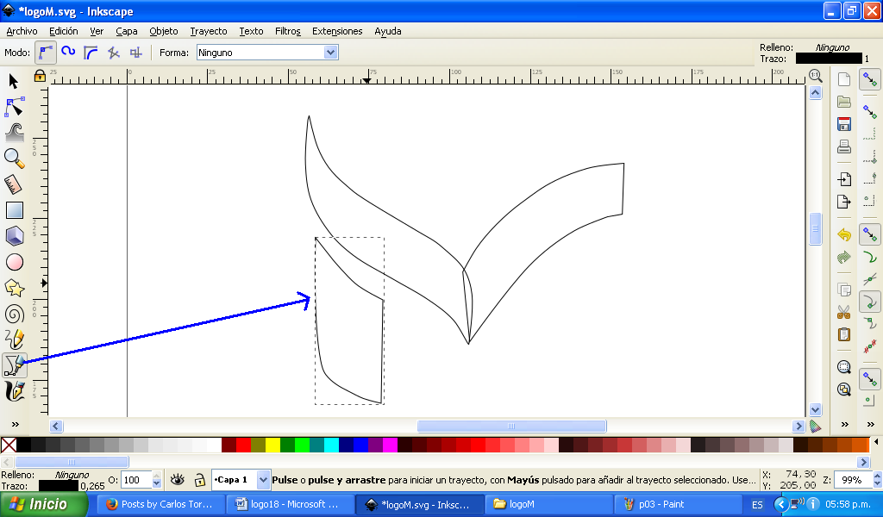Switch to Firefox Posts by Carlos taskbar button

pos(160,504)
